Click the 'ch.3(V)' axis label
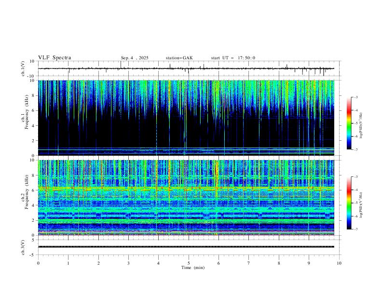This screenshot has height=295, width=382. tap(23, 247)
